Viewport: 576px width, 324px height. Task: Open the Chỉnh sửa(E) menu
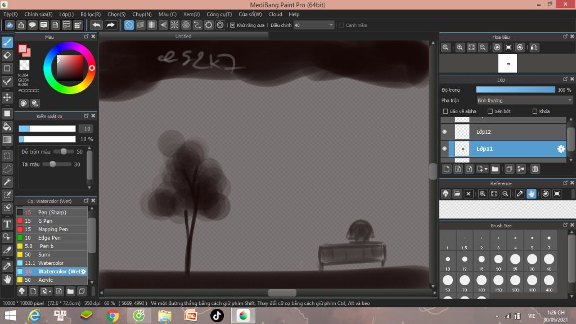tap(39, 14)
